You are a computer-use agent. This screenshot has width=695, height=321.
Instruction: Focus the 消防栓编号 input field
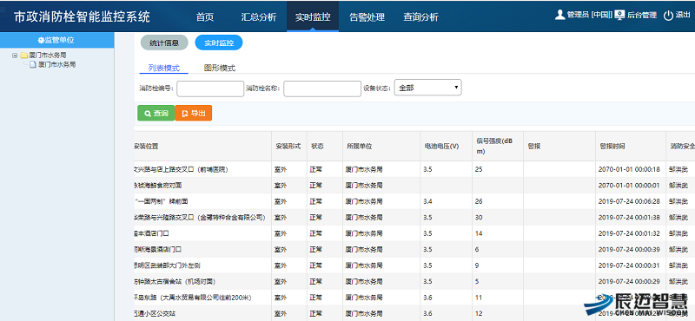click(210, 88)
